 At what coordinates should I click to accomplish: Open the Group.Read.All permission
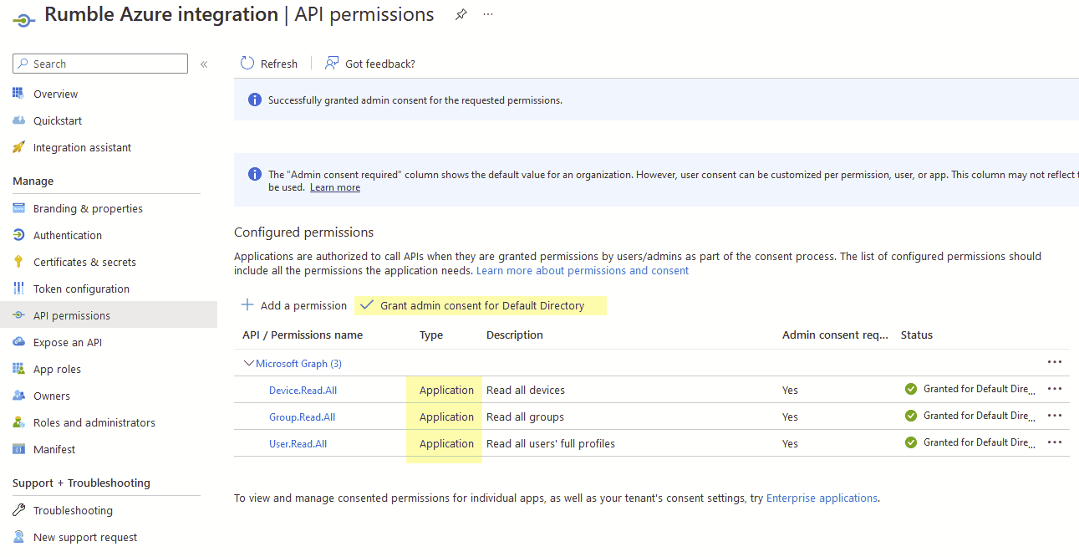tap(302, 416)
